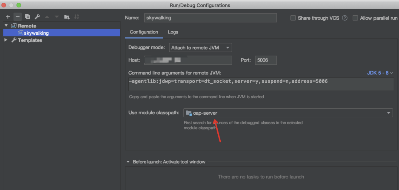Click the Add New Configuration plus icon
The height and width of the screenshot is (190, 399).
click(8, 17)
